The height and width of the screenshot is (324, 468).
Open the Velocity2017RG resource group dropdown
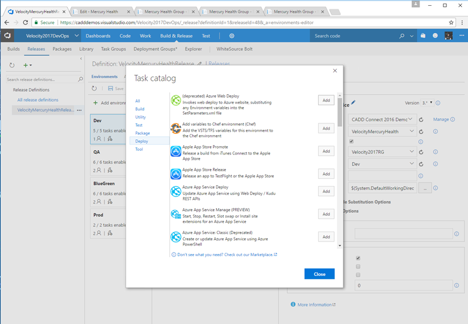tap(383, 152)
